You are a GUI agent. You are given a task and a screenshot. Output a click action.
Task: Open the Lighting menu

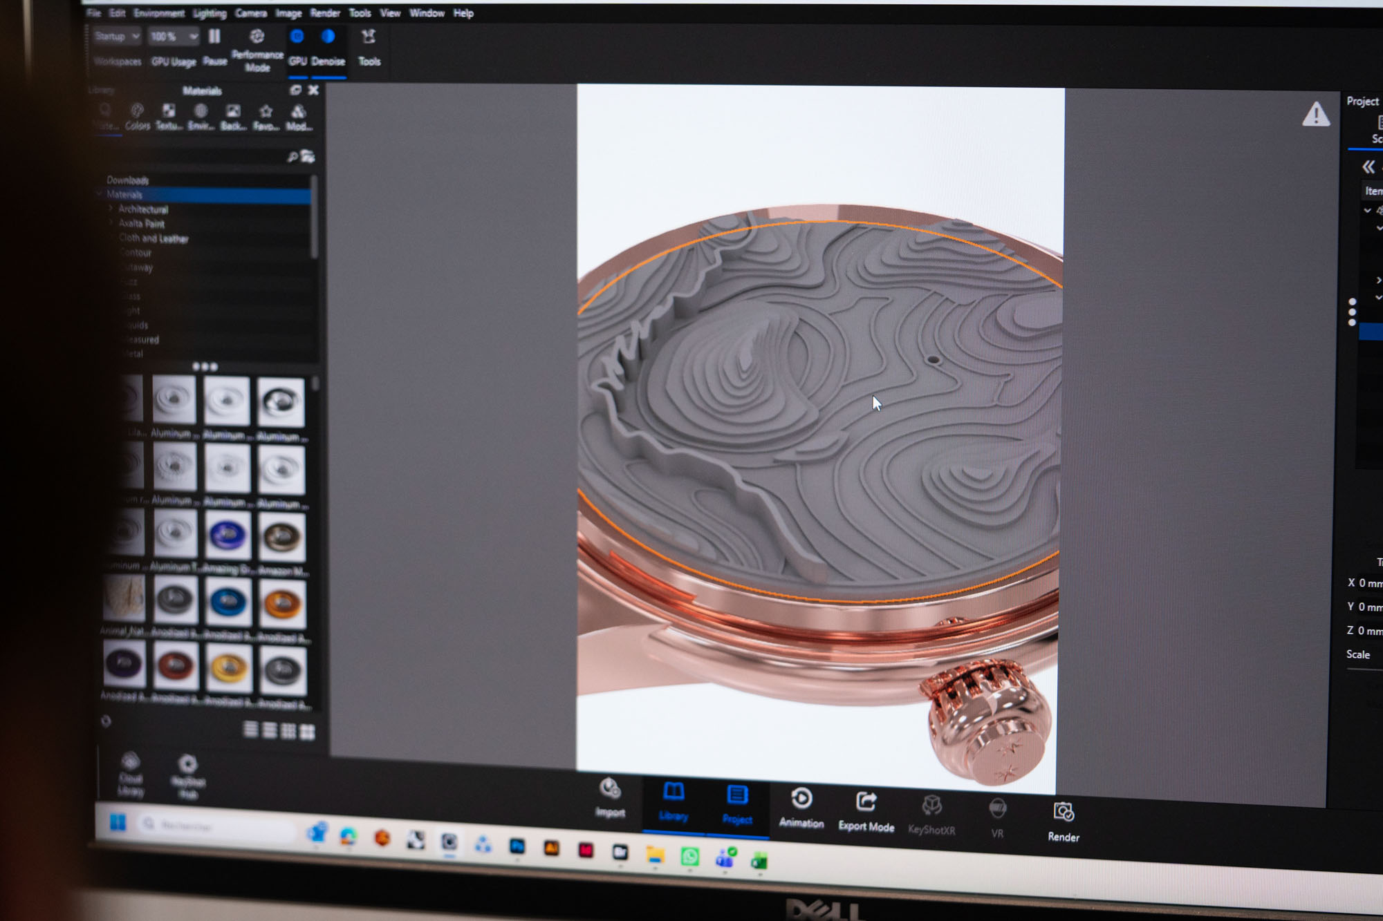click(x=210, y=13)
